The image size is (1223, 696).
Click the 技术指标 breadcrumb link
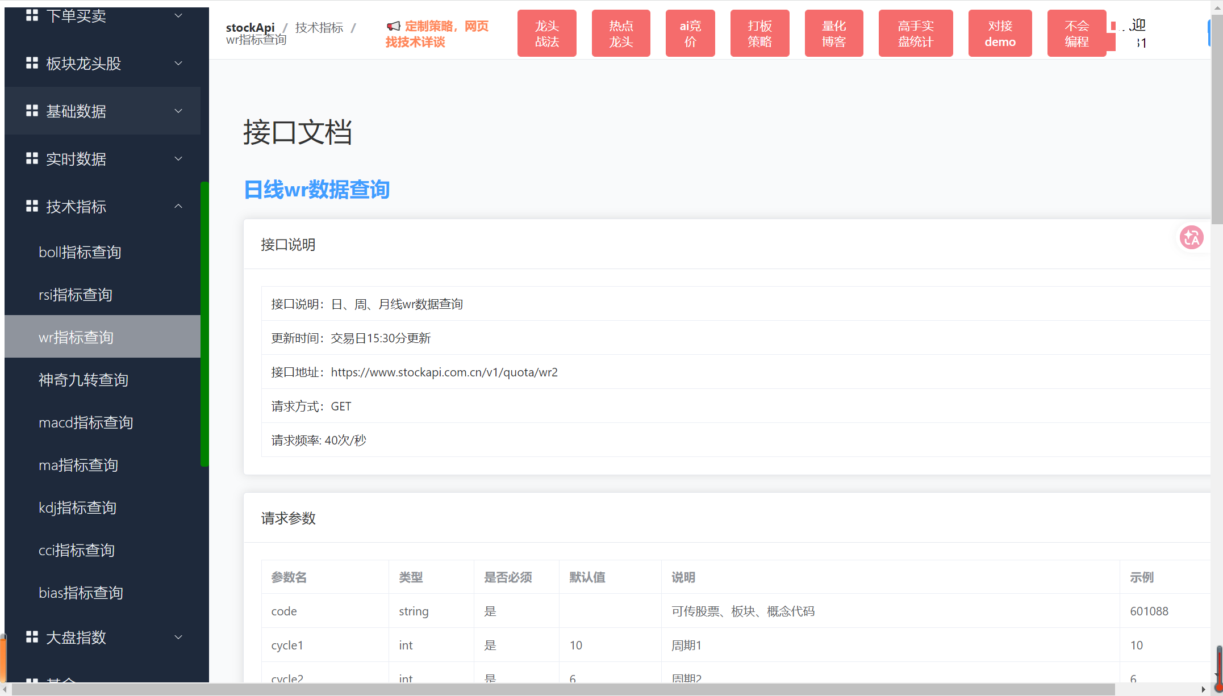point(319,27)
